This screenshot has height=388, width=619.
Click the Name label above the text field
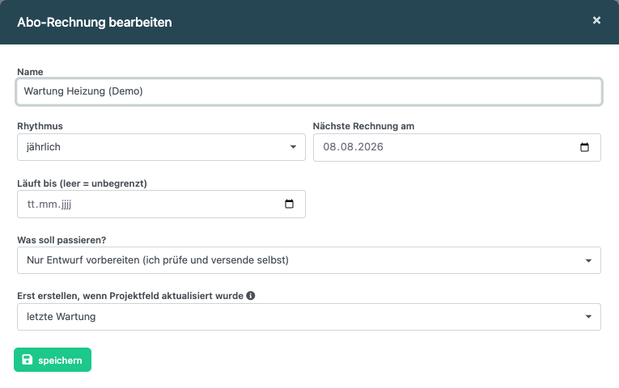[x=30, y=72]
